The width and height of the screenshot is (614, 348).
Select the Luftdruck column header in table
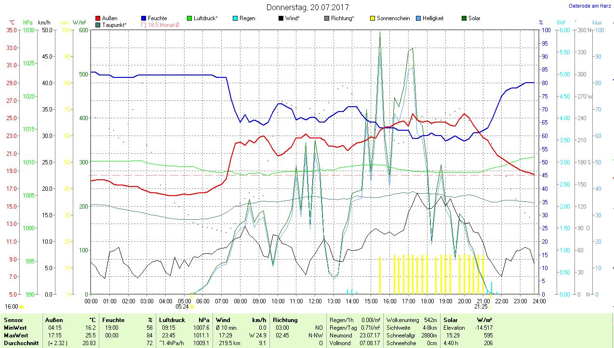point(173,320)
